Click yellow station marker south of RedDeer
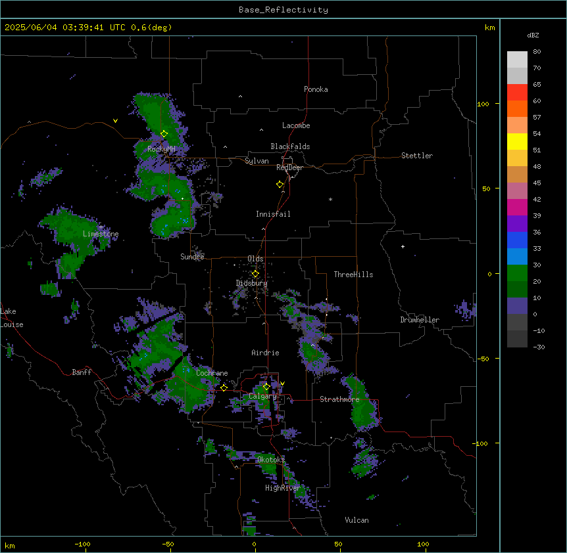The image size is (567, 553). [280, 184]
